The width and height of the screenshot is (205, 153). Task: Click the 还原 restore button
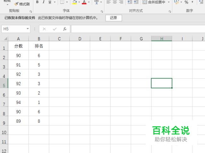(114, 18)
